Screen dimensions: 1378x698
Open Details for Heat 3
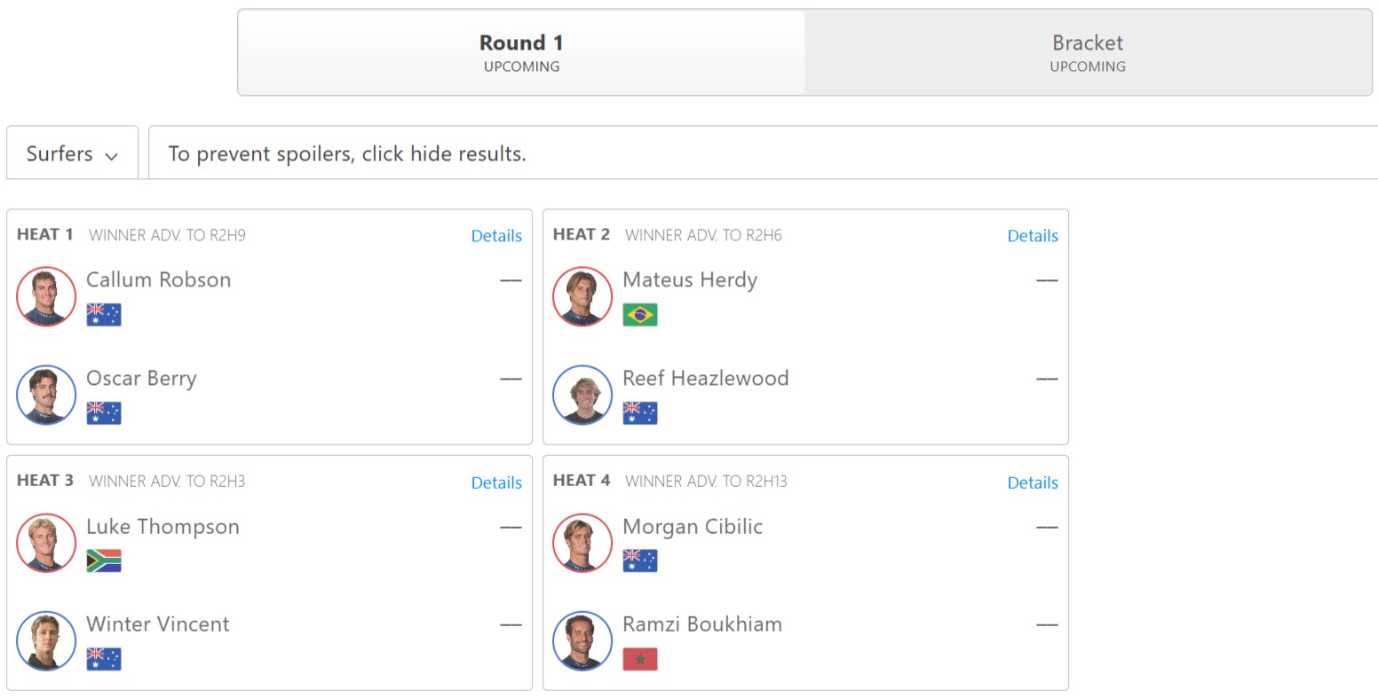pos(496,482)
